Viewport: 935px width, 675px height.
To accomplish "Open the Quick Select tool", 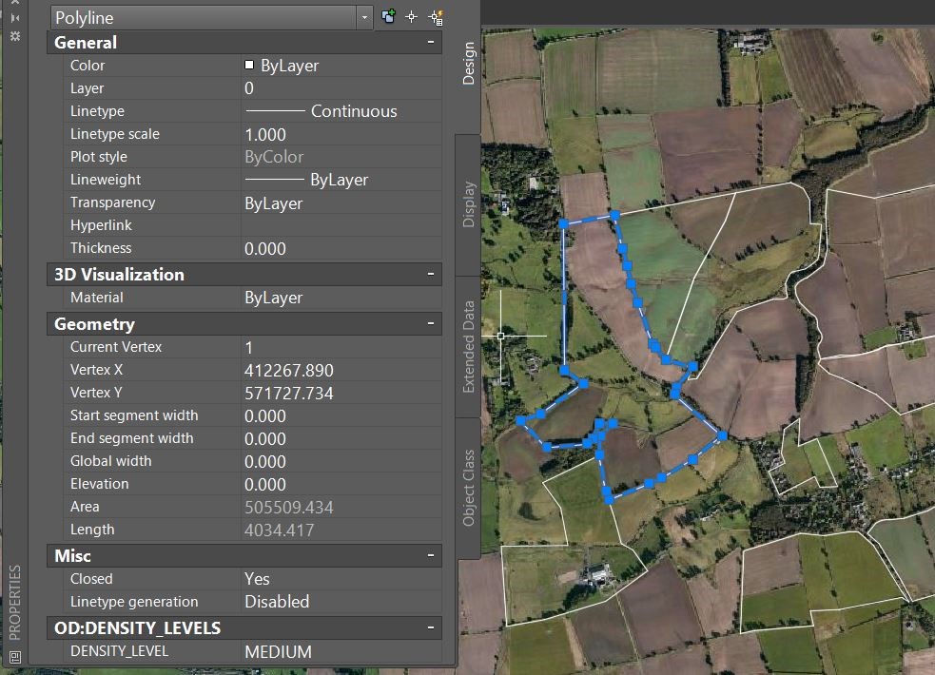I will pos(436,17).
